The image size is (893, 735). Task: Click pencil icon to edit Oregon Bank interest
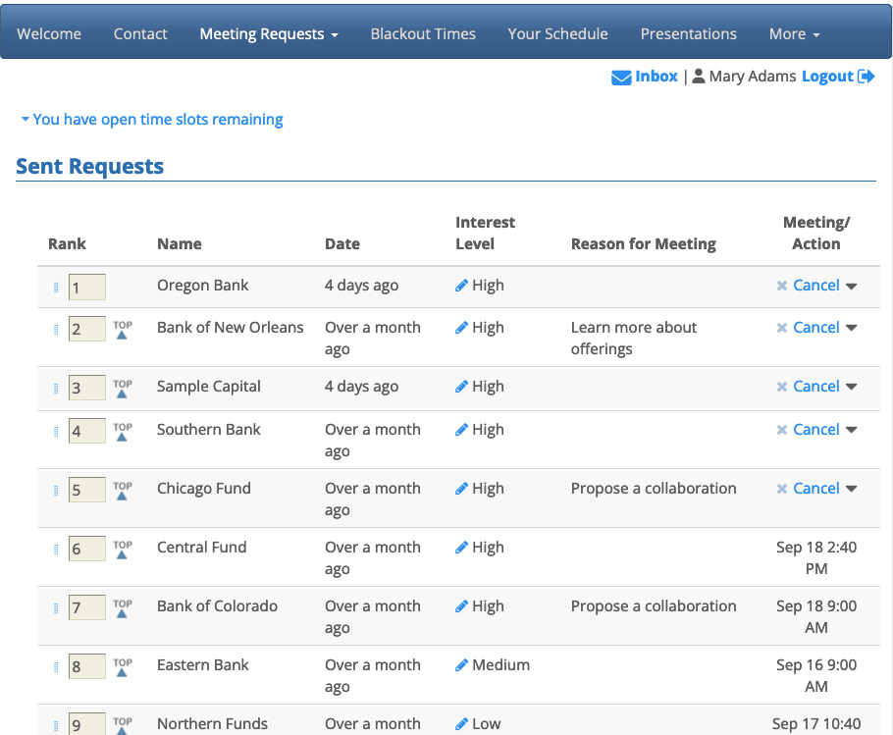pyautogui.click(x=461, y=286)
